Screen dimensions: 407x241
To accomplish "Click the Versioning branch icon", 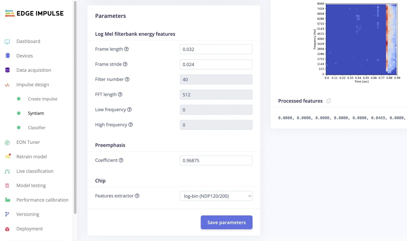I will [x=7, y=214].
